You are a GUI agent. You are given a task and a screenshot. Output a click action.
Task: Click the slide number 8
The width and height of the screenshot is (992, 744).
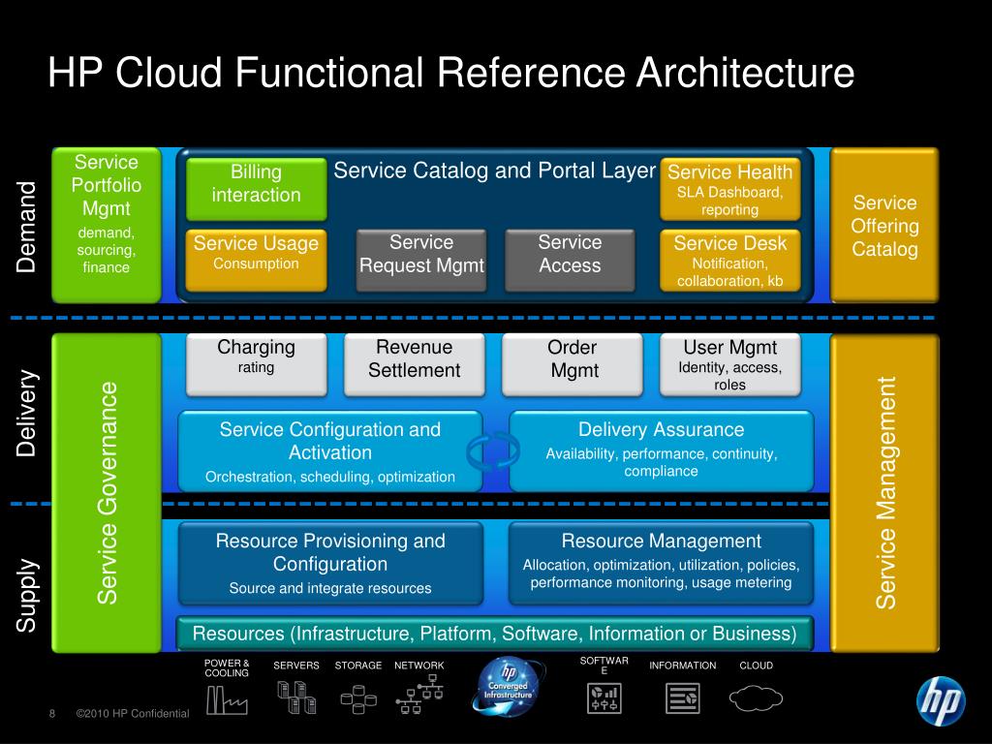[52, 714]
